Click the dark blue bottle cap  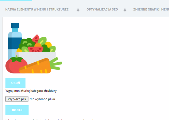pyautogui.click(x=15, y=26)
